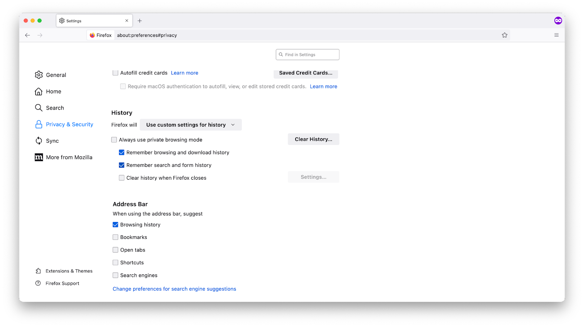Image resolution: width=584 pixels, height=327 pixels.
Task: Open Extensions & Themes link
Action: (x=69, y=271)
